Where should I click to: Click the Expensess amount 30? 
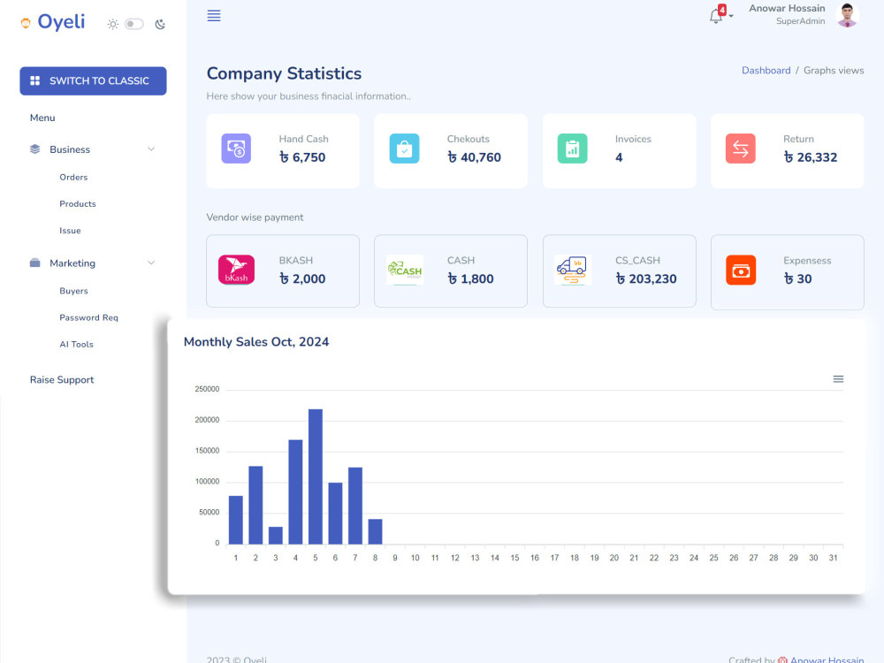tap(797, 279)
